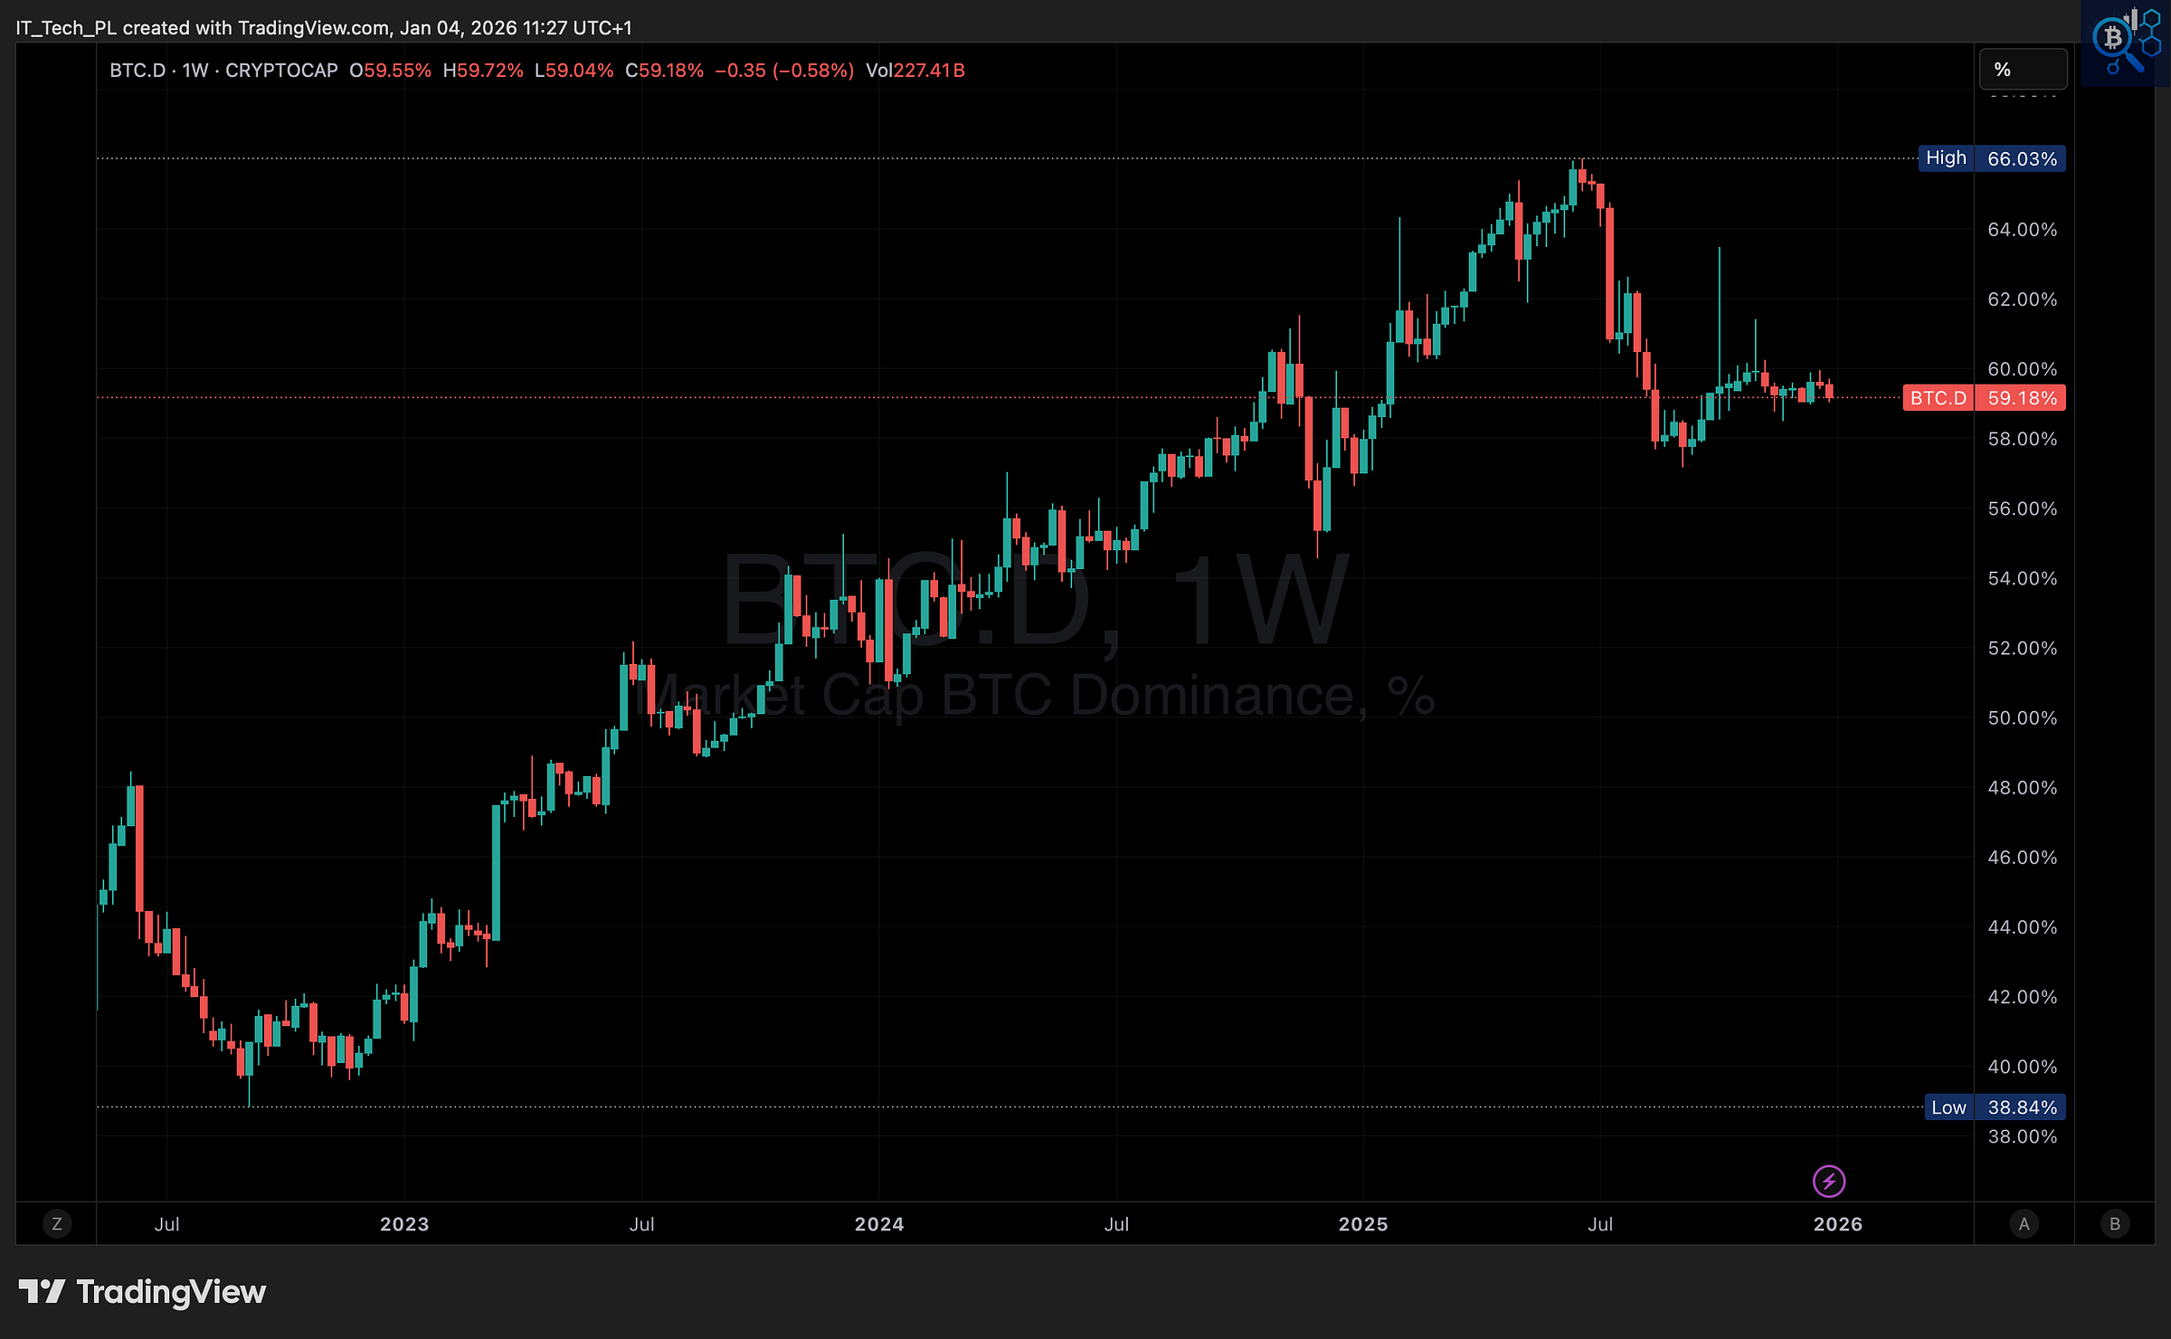The width and height of the screenshot is (2171, 1339).
Task: Toggle the B scale button
Action: tap(2114, 1224)
